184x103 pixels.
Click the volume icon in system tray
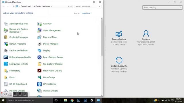click(169, 100)
